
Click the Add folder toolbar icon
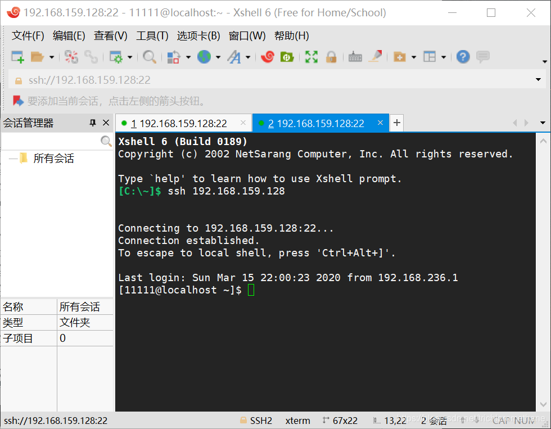[400, 57]
